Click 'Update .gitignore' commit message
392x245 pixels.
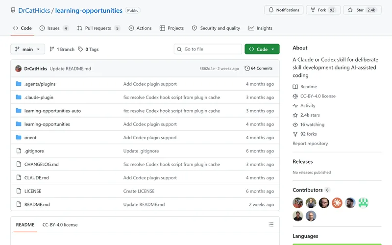141,151
